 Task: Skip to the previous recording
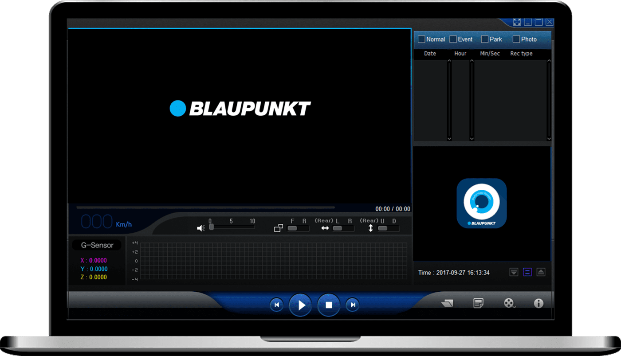coord(276,305)
